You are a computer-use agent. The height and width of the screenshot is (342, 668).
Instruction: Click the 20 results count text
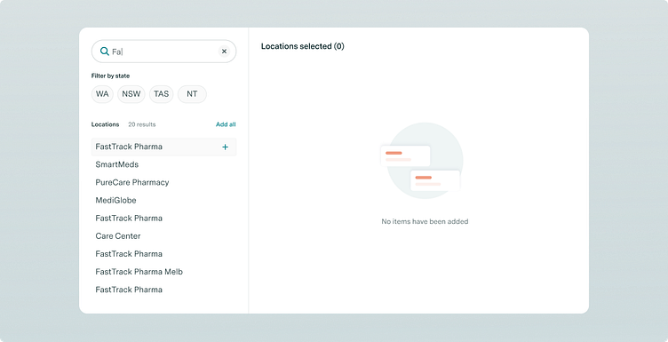(x=142, y=124)
